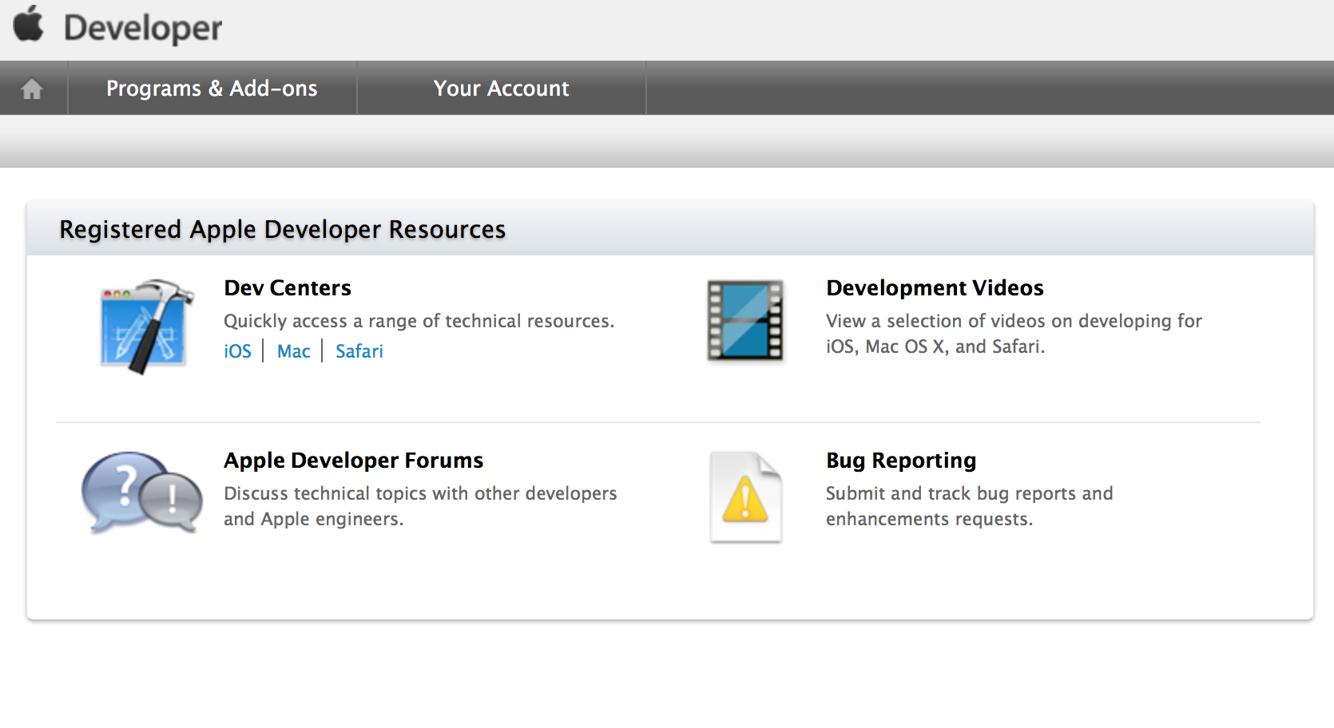Open the Safari dev center link
Screen dimensions: 1334x728
click(x=359, y=351)
